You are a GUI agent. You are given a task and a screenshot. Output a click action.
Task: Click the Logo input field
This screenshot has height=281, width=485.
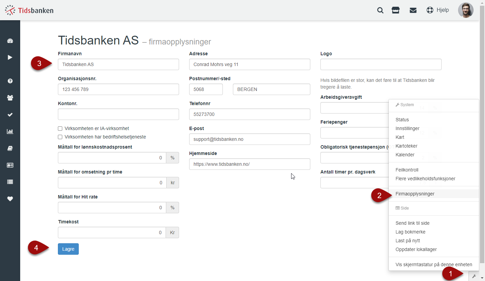381,64
